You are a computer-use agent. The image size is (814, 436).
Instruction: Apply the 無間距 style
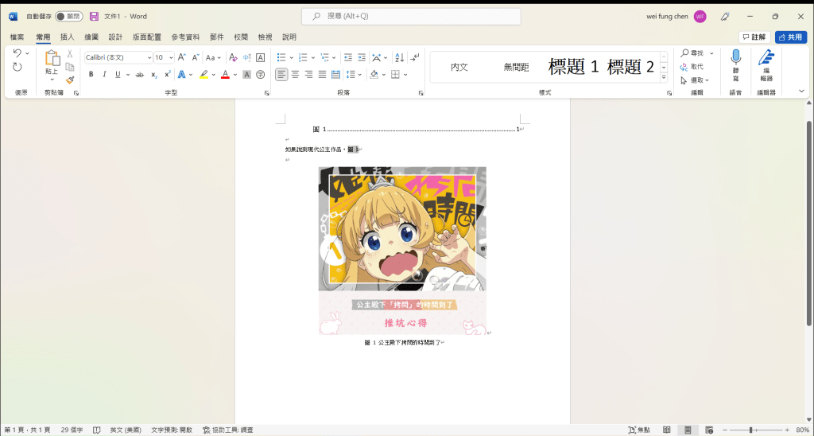[x=516, y=67]
